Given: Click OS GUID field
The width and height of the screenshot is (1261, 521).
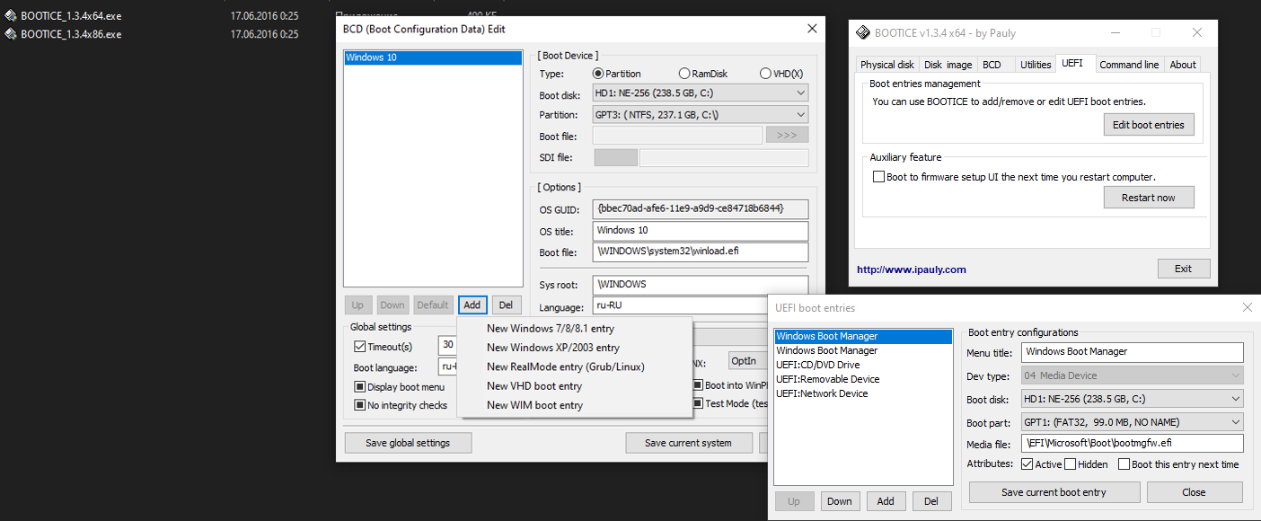Looking at the screenshot, I should (x=701, y=208).
